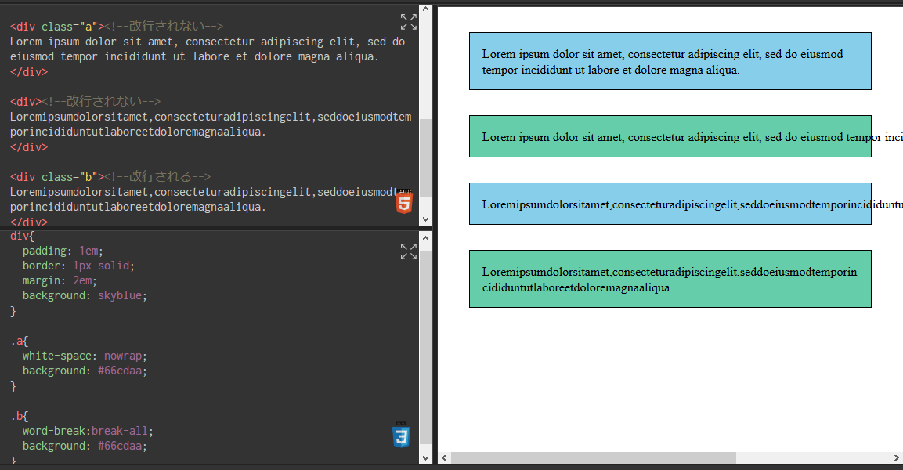Click the preview horizontal scrollbar thumb
Screen dimensions: 903x470
[x=593, y=457]
